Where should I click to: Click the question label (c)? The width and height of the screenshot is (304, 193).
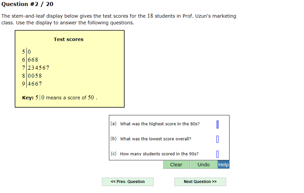click(113, 154)
